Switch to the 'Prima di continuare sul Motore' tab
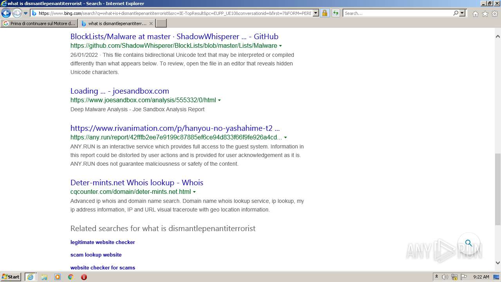501x282 pixels. [39, 23]
